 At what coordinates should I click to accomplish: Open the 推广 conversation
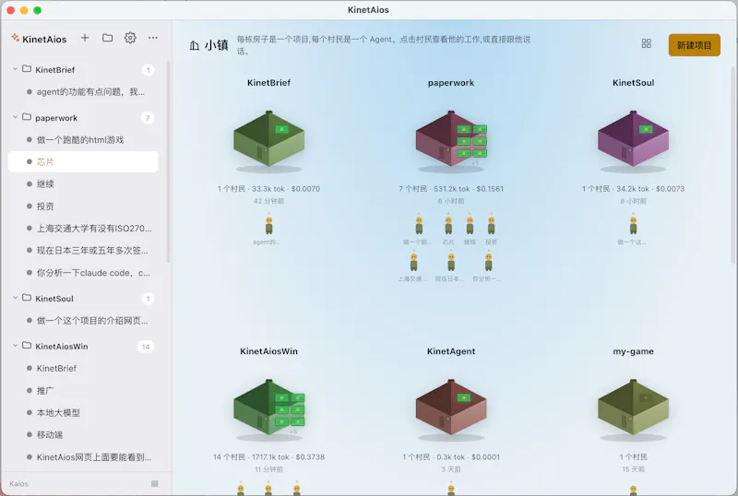[83, 391]
